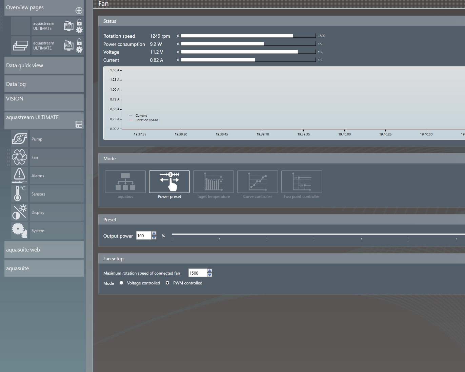Click the 1249 rpm rotation speed value

click(160, 36)
